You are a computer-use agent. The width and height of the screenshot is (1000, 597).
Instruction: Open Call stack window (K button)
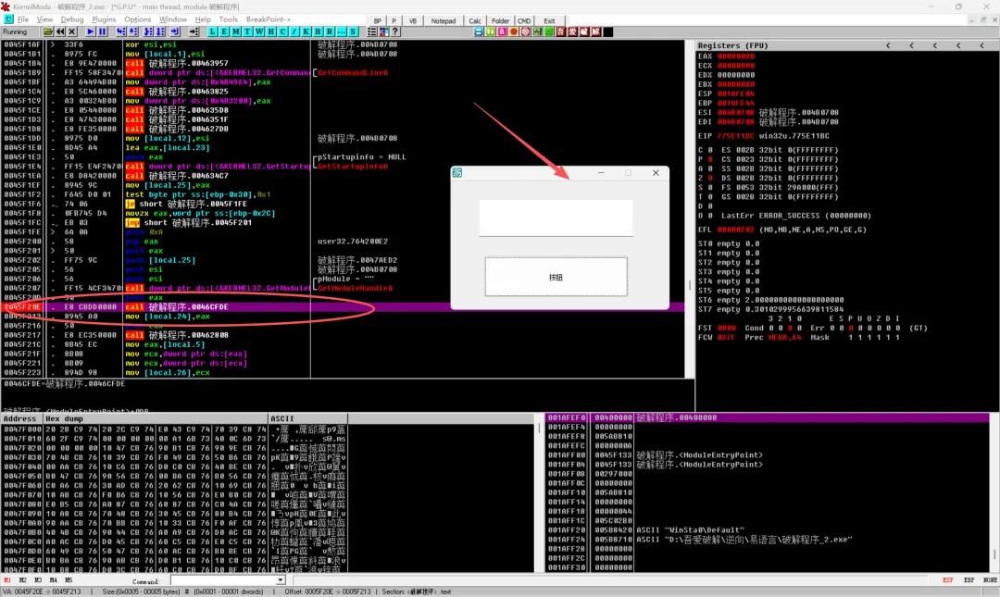tap(306, 31)
